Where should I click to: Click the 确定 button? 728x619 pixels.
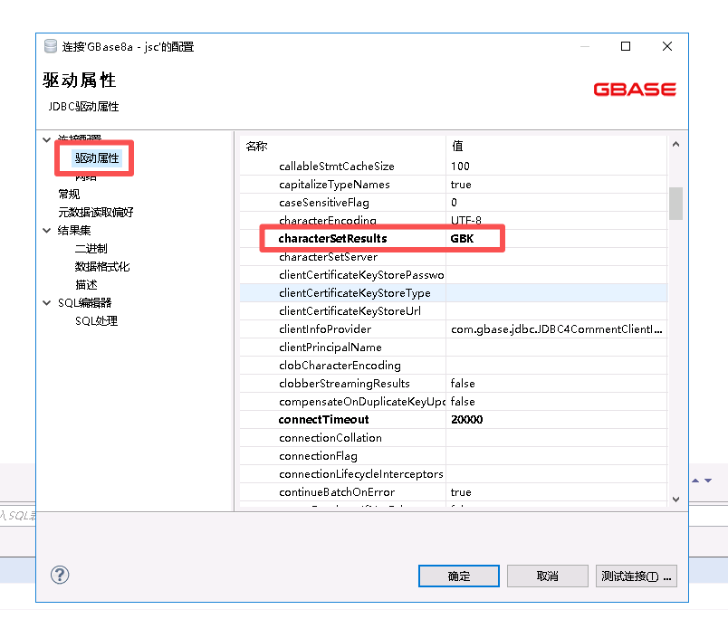pos(459,576)
